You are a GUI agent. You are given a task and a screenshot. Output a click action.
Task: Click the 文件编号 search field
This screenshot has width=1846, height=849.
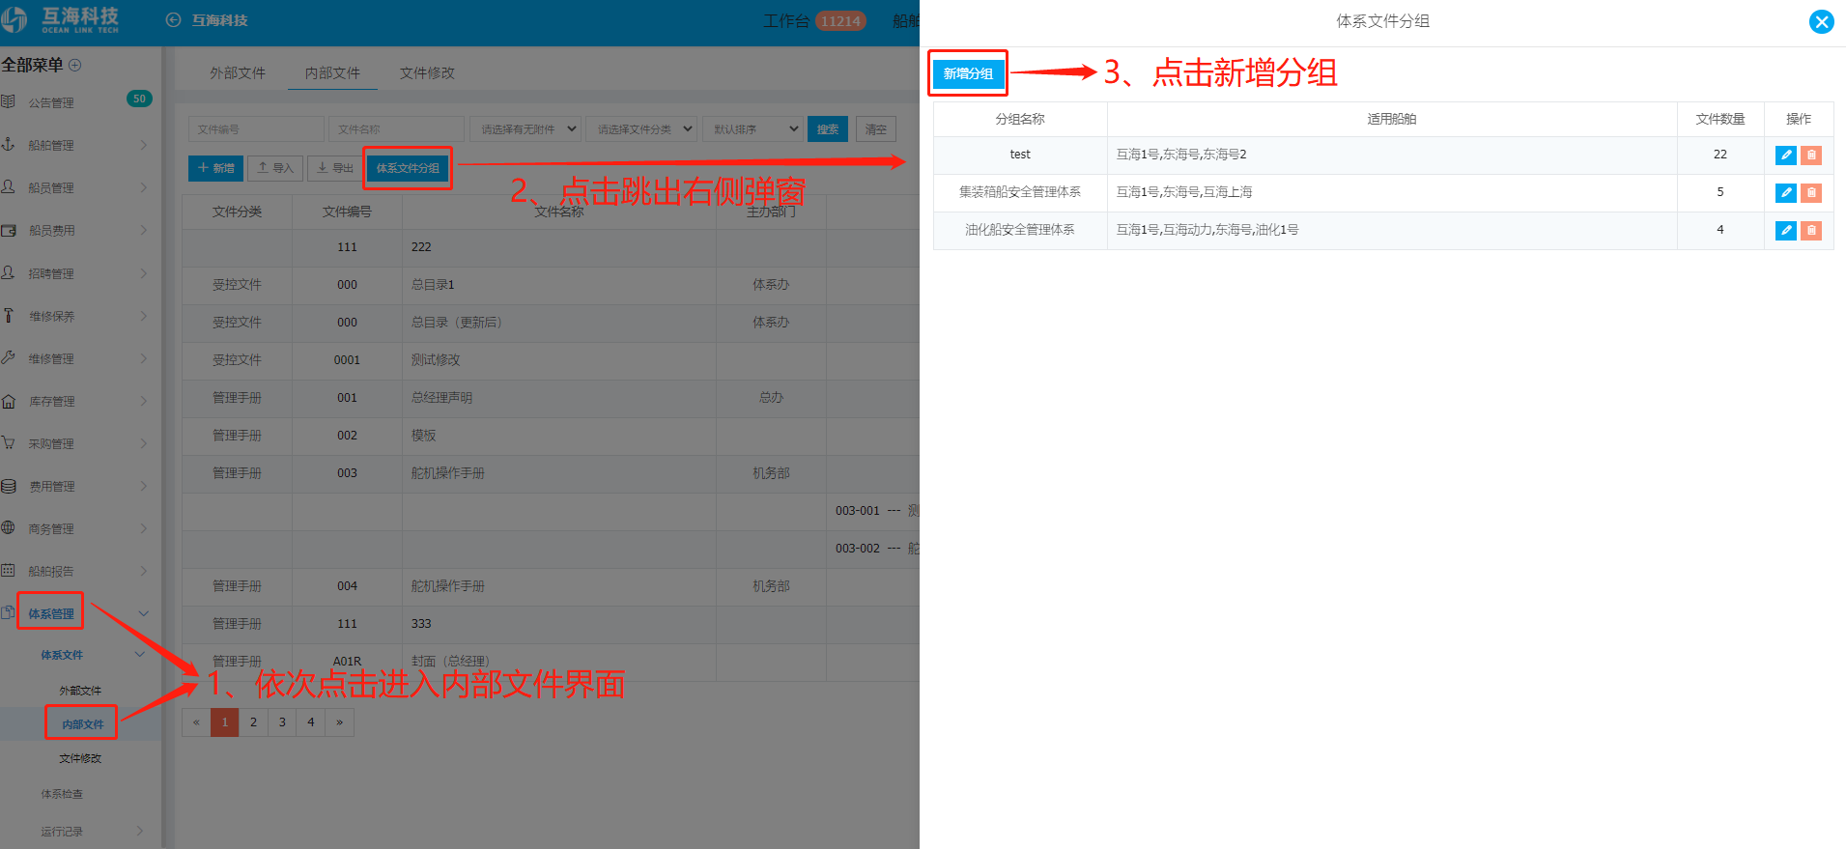pos(256,129)
